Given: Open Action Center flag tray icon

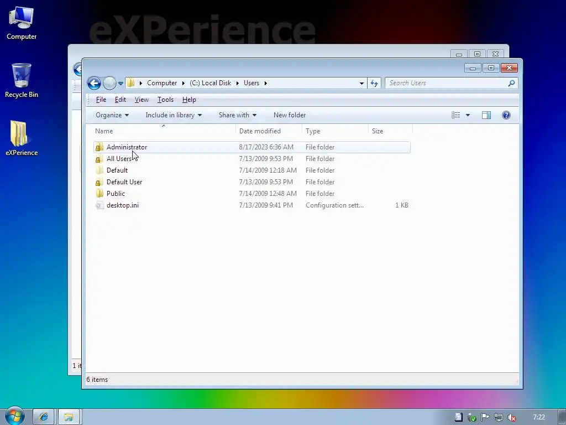Looking at the screenshot, I should click(485, 417).
